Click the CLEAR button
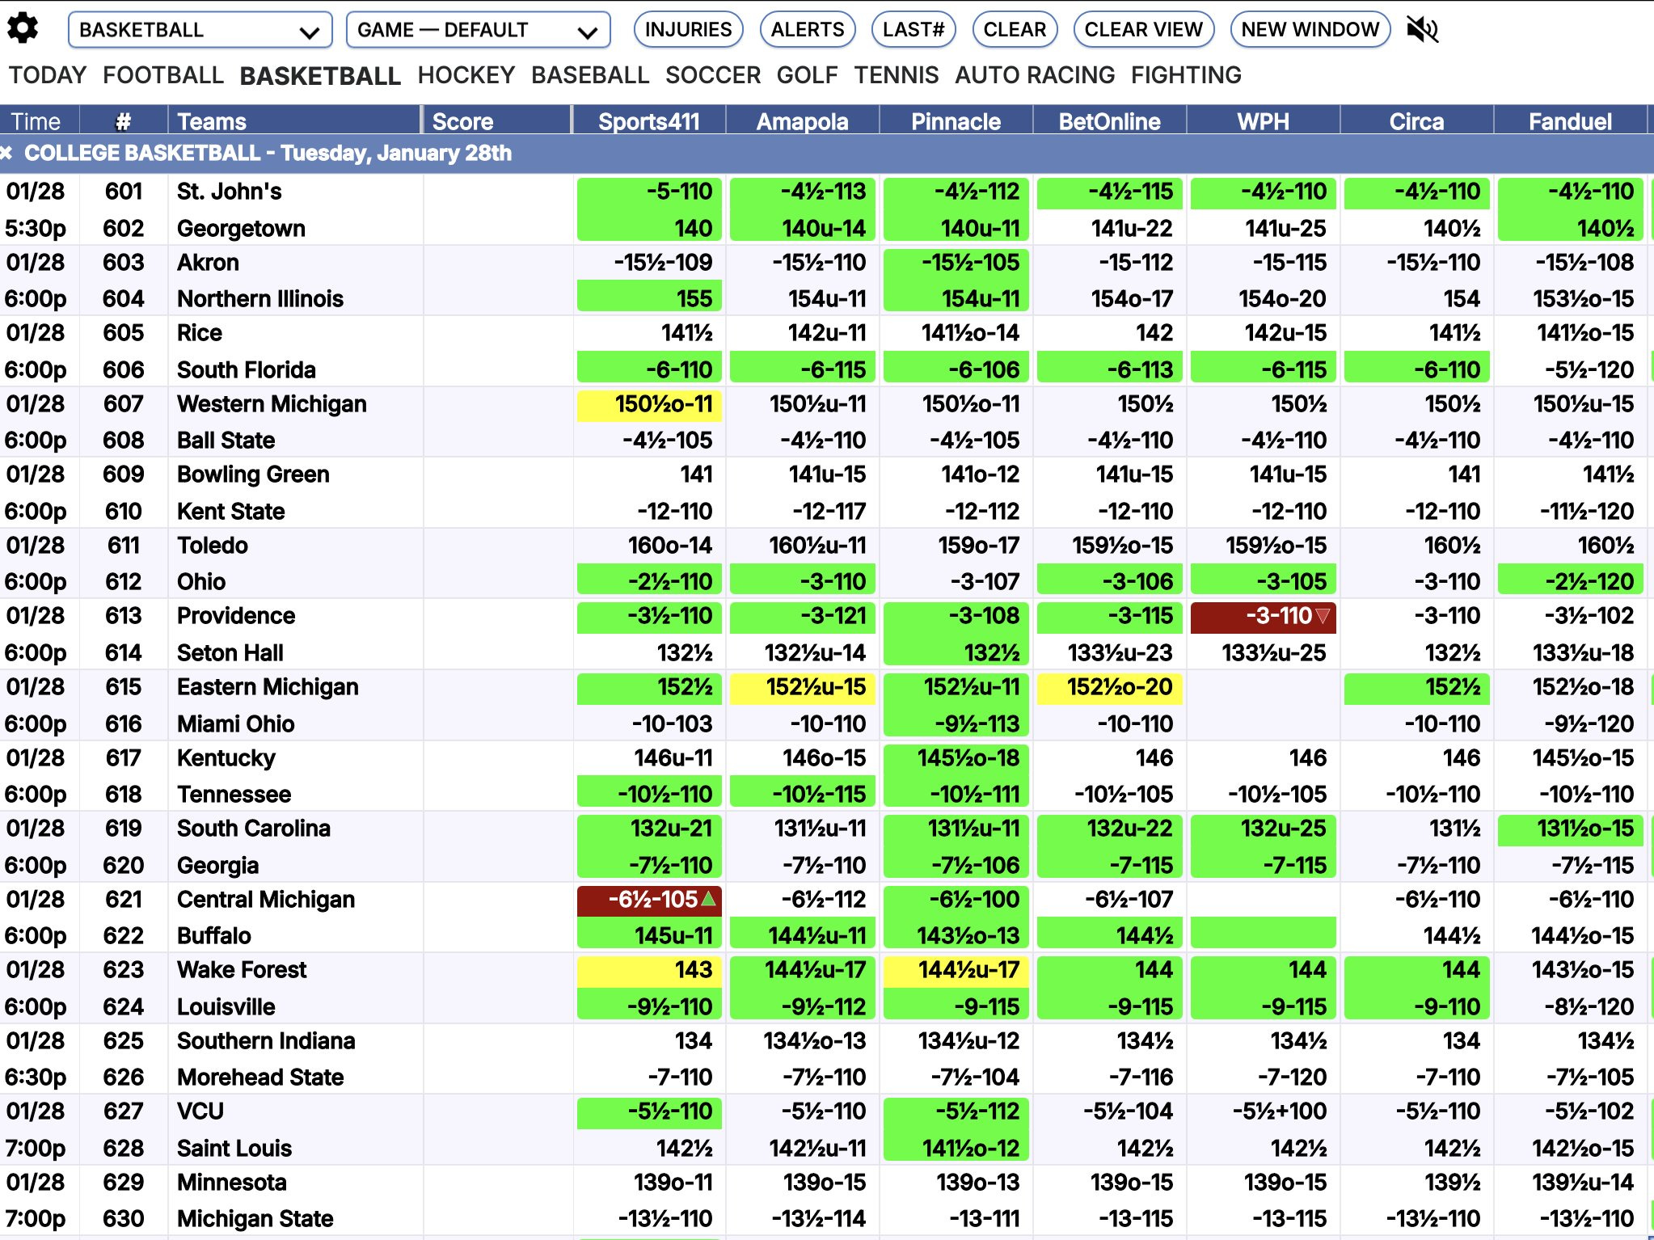Viewport: 1654px width, 1240px height. click(x=1015, y=30)
